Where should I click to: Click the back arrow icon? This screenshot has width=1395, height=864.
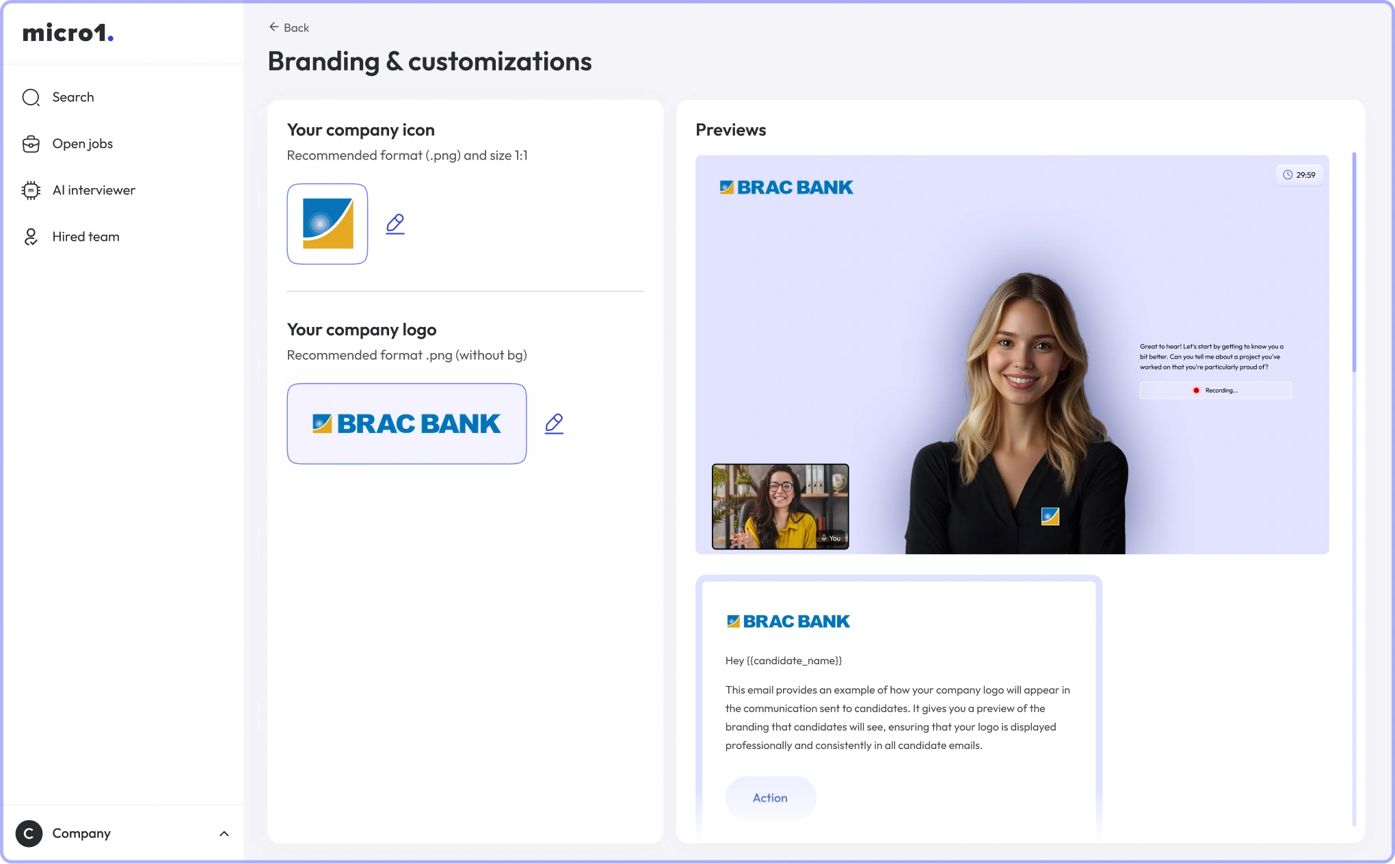(x=274, y=27)
